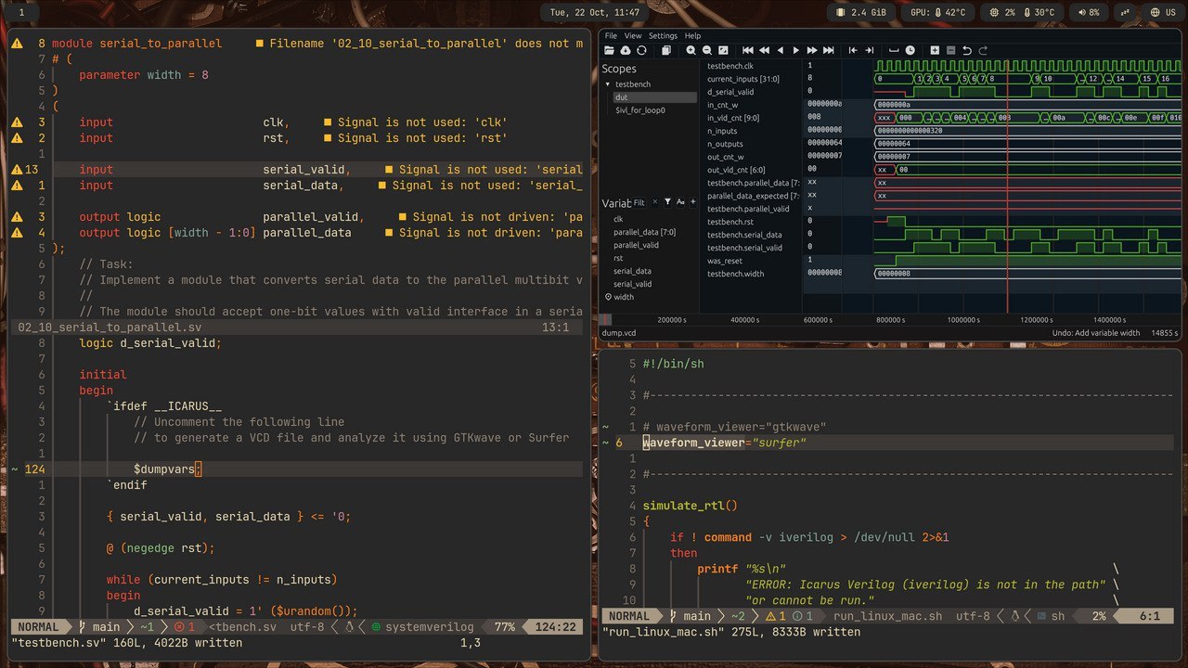Toggle case-sensitive variable filter (Aa)
Image resolution: width=1188 pixels, height=668 pixels.
click(x=680, y=202)
